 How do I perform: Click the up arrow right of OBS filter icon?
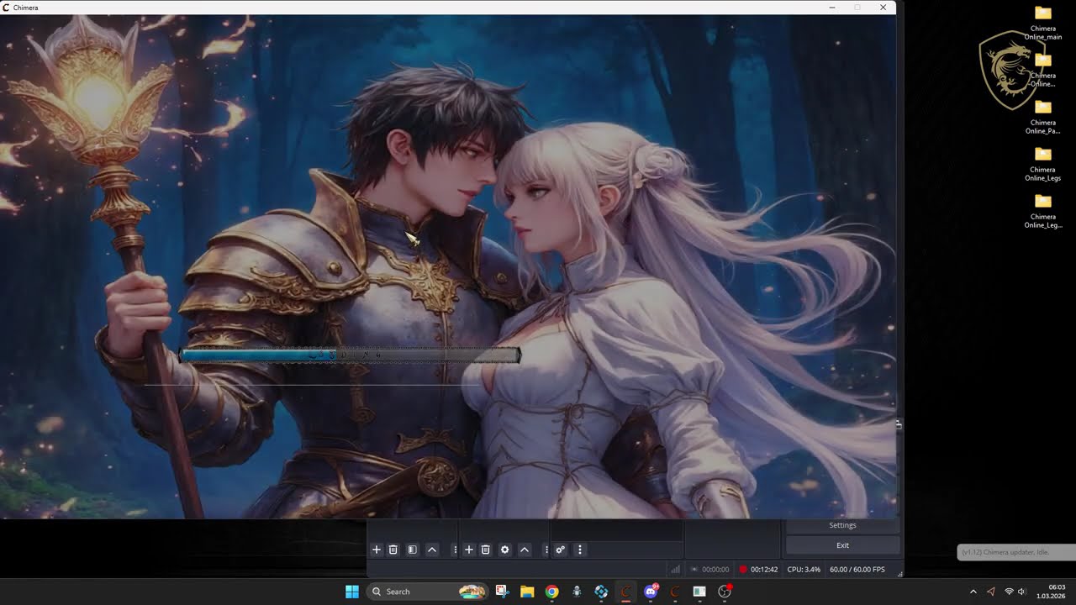[x=432, y=550]
